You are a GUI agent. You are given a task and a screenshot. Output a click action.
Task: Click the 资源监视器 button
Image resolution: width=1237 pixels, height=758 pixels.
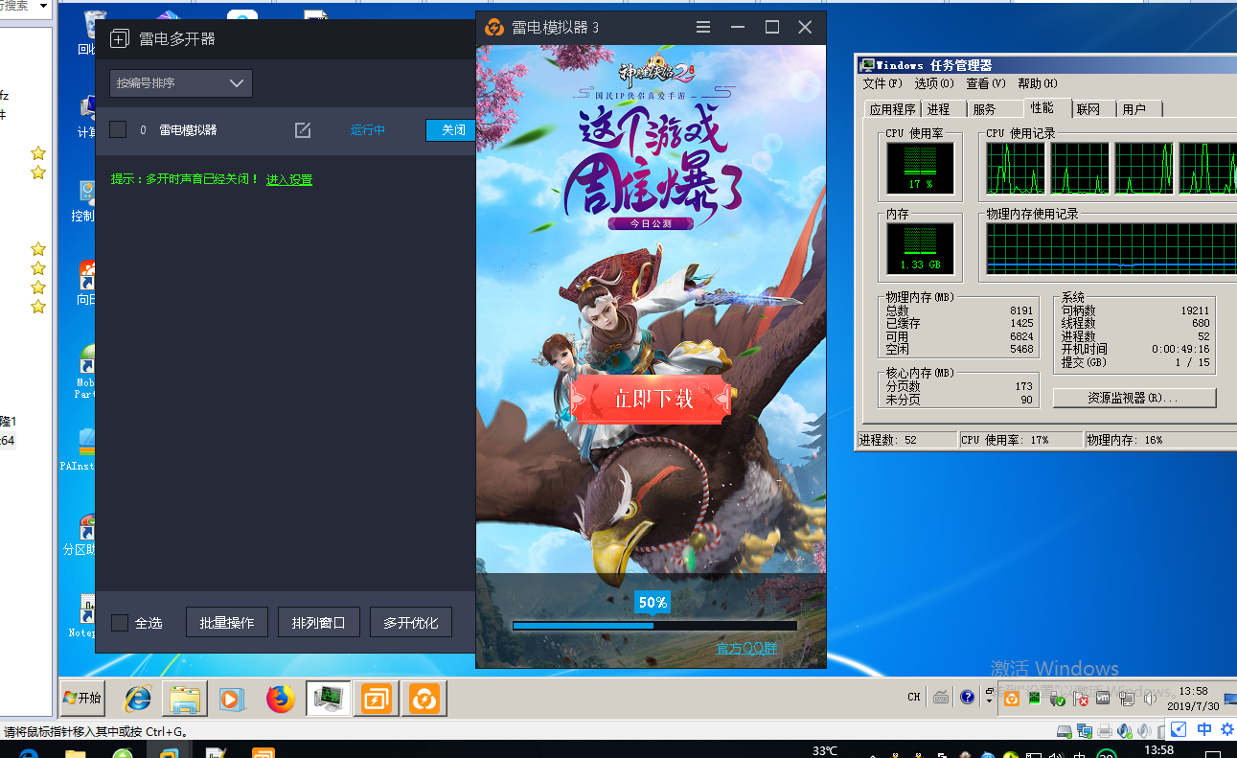pyautogui.click(x=1134, y=398)
